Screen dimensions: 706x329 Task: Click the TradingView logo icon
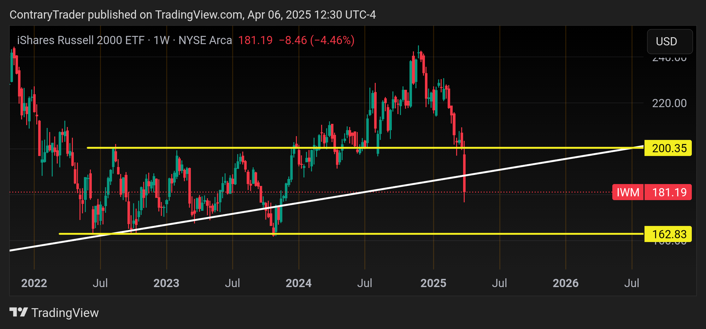pos(19,313)
